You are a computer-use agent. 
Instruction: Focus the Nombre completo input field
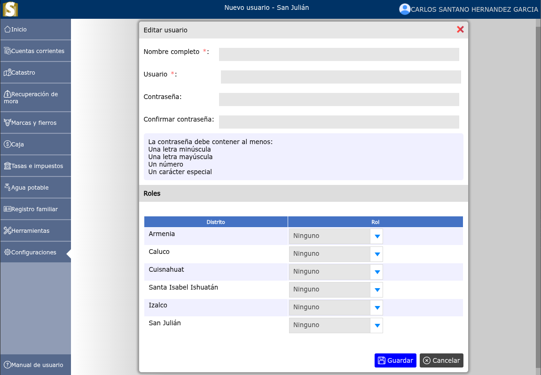click(x=338, y=54)
